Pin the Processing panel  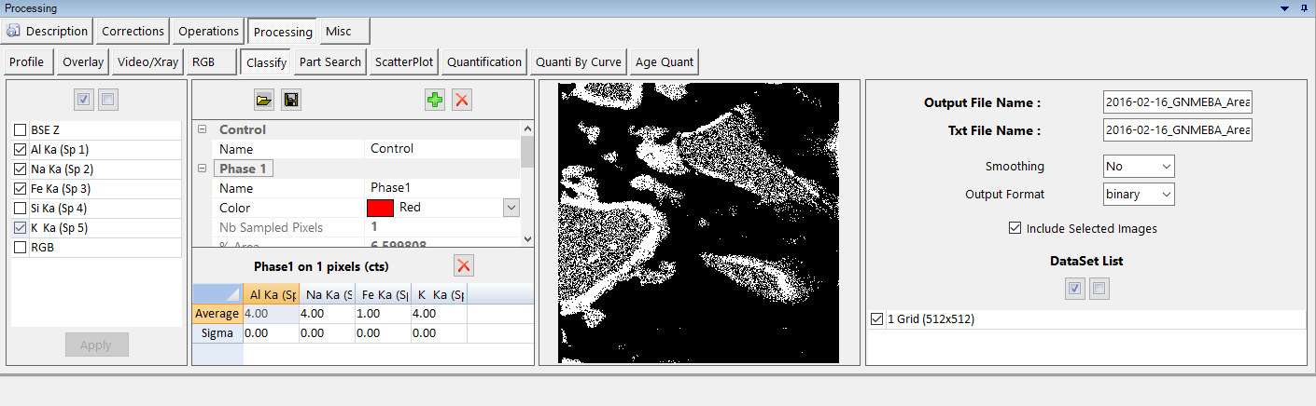pyautogui.click(x=1304, y=7)
